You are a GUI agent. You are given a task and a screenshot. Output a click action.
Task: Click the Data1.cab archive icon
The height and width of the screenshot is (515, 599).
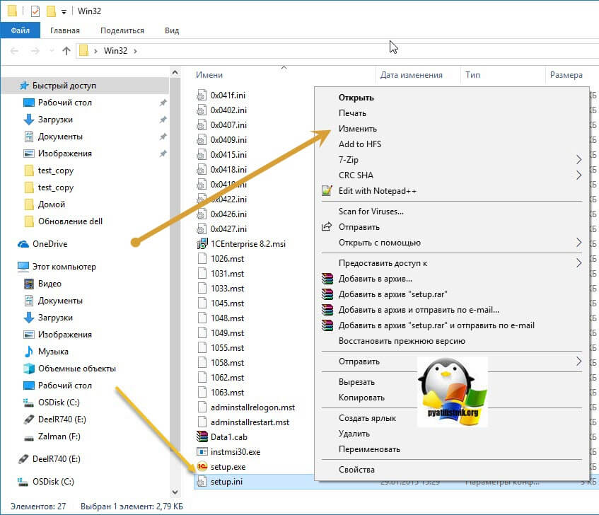pyautogui.click(x=201, y=437)
